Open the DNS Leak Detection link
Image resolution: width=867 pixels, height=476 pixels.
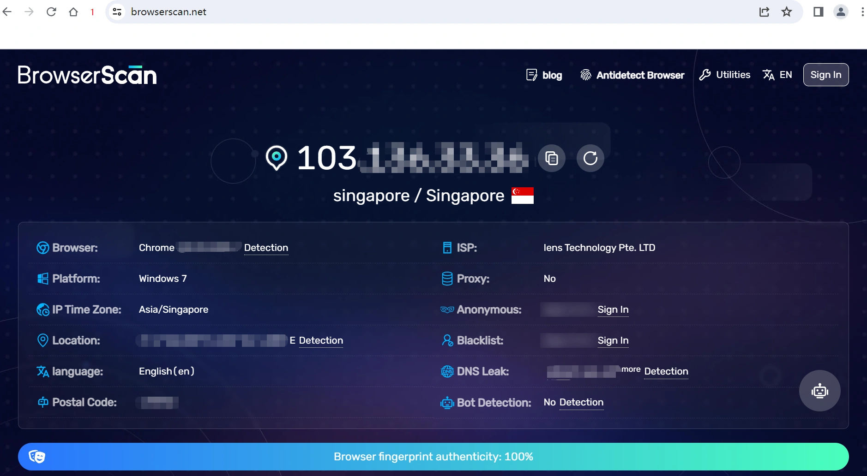666,371
